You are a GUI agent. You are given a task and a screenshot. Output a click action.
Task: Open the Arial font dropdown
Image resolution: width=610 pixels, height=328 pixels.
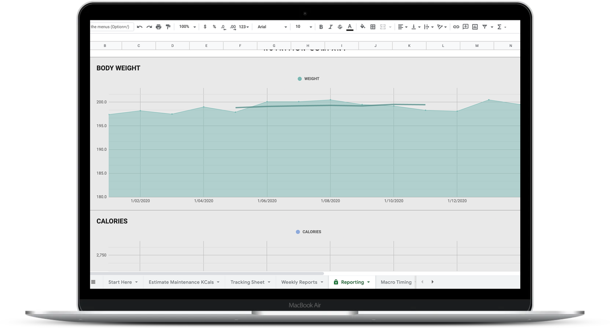271,26
